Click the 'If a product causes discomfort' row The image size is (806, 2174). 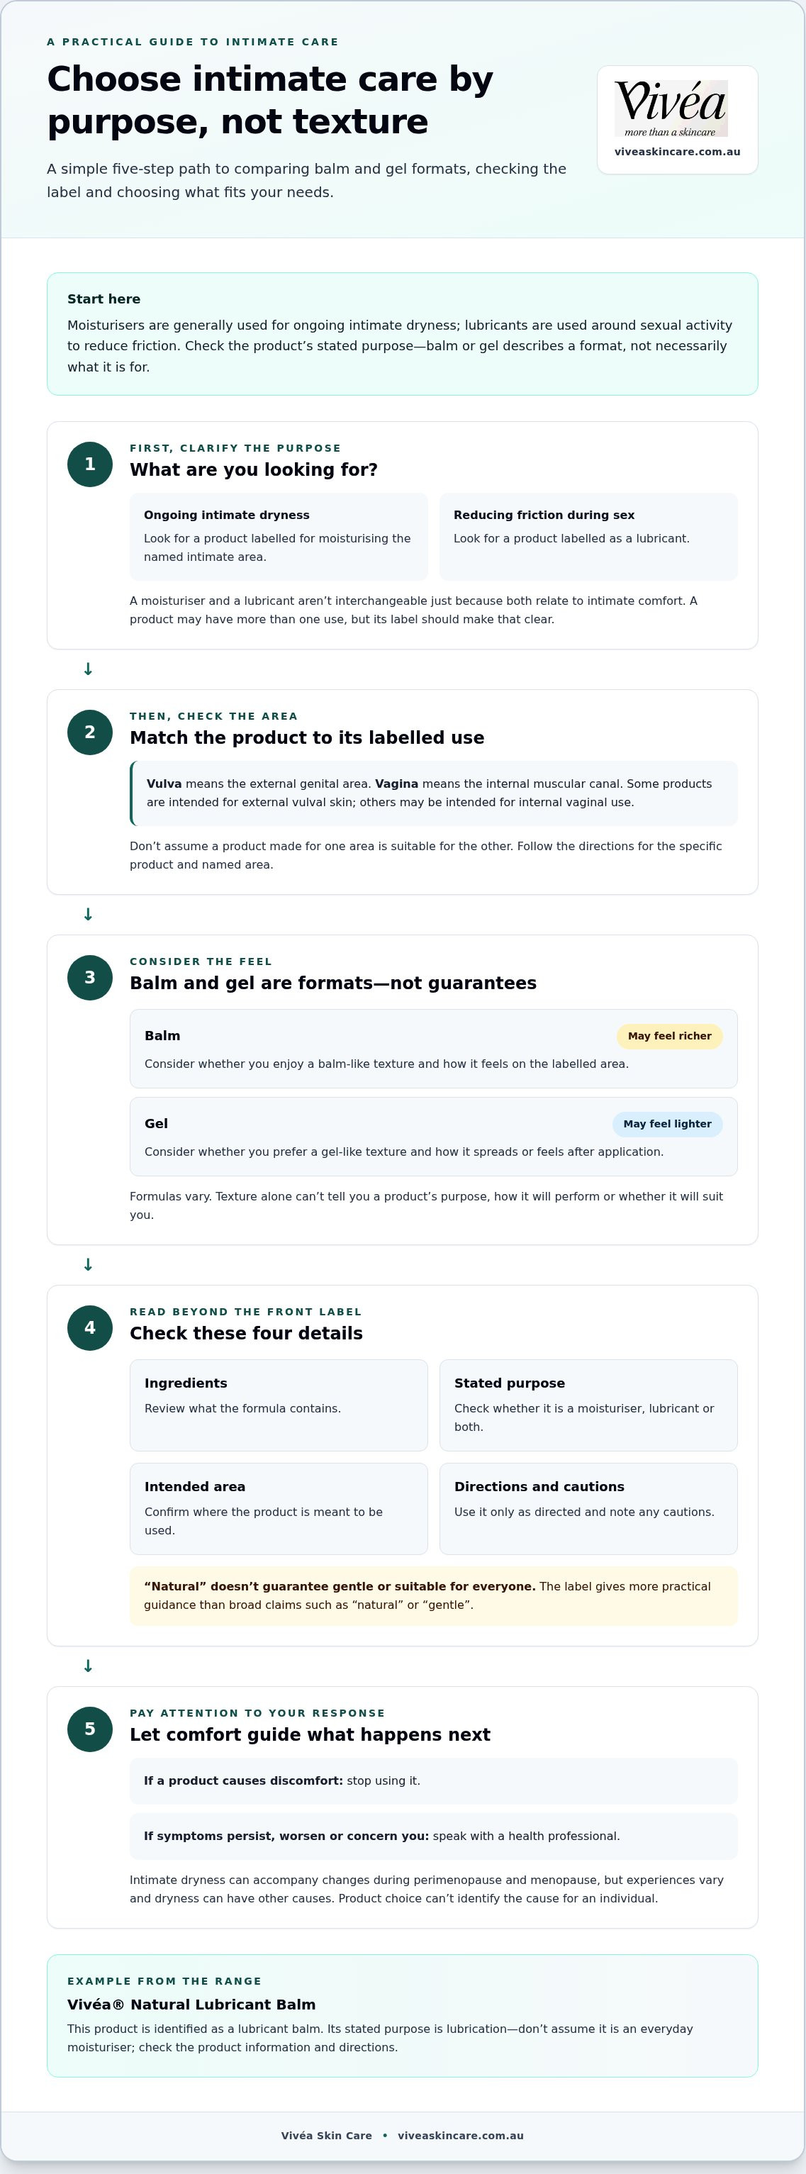coord(433,1780)
